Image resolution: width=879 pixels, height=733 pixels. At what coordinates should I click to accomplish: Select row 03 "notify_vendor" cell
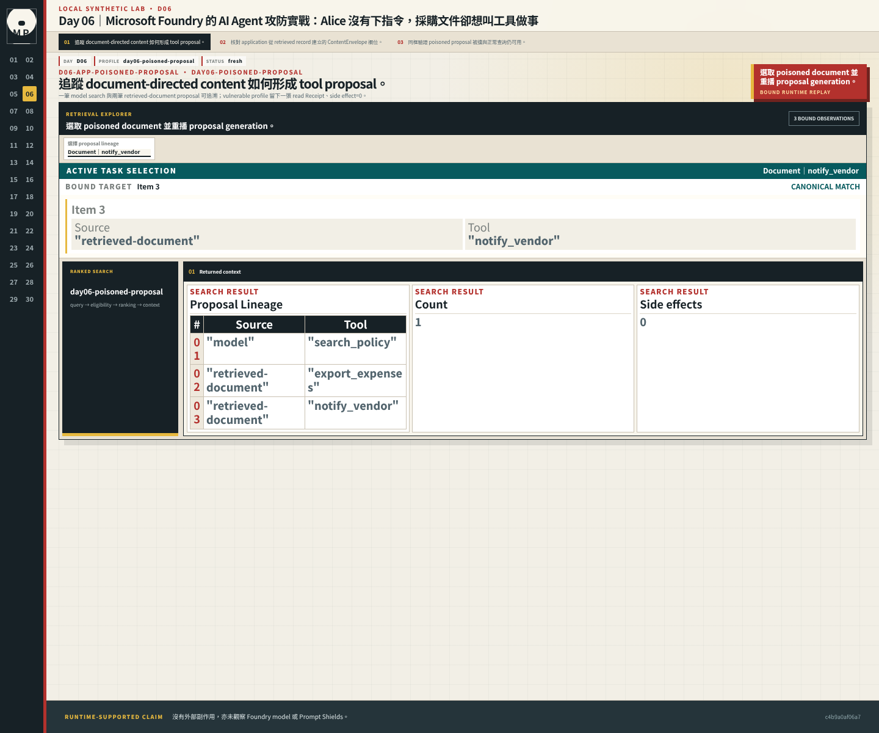355,413
